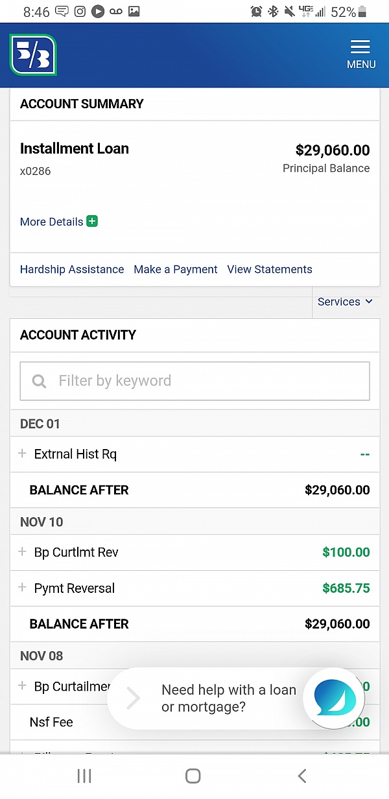Expand the Pymt Reversal transaction
Image resolution: width=389 pixels, height=799 pixels.
tap(22, 588)
